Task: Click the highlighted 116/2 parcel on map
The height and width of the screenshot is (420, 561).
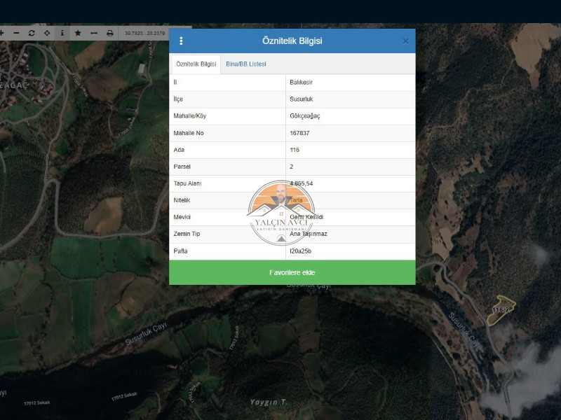Action: point(501,309)
